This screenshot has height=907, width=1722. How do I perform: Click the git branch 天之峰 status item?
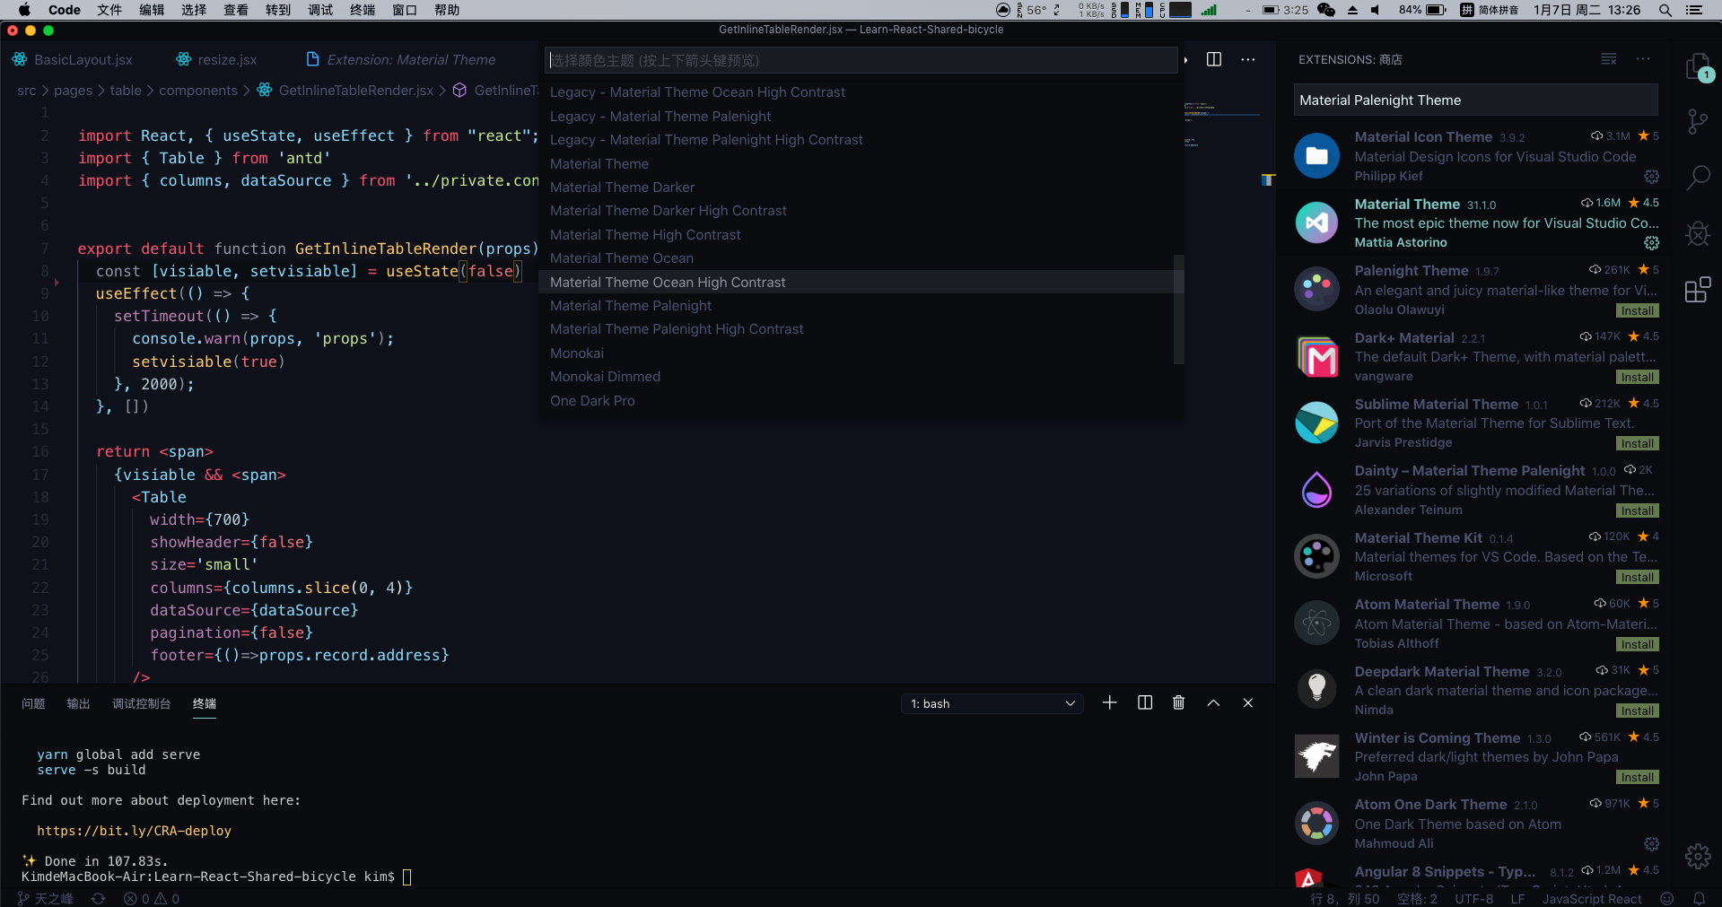[x=46, y=899]
